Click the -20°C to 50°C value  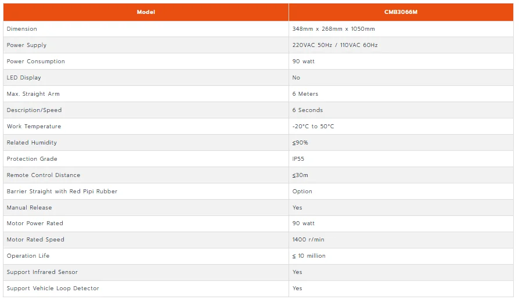[x=313, y=127]
